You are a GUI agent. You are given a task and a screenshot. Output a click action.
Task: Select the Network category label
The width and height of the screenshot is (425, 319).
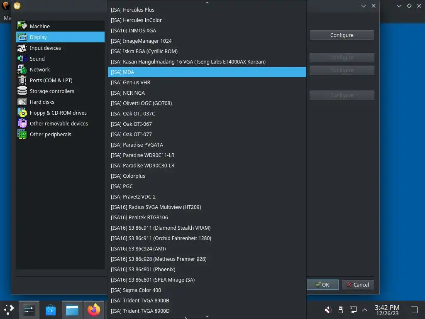pyautogui.click(x=39, y=69)
